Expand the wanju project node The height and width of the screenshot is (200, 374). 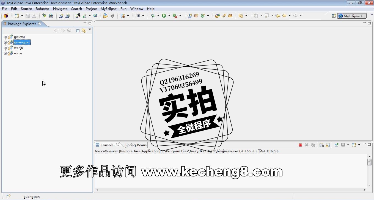[x=5, y=48]
